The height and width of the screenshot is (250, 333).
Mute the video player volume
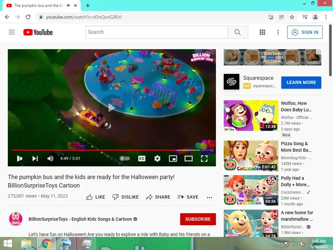(50, 159)
